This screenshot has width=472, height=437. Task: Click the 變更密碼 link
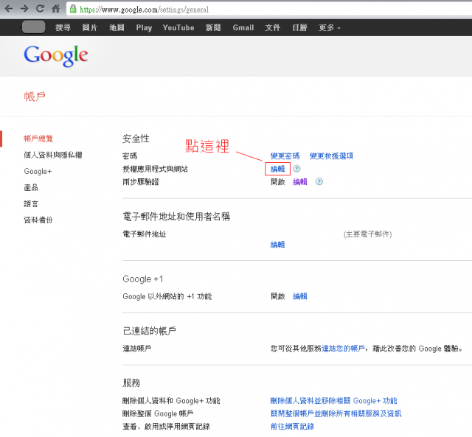[x=285, y=155]
